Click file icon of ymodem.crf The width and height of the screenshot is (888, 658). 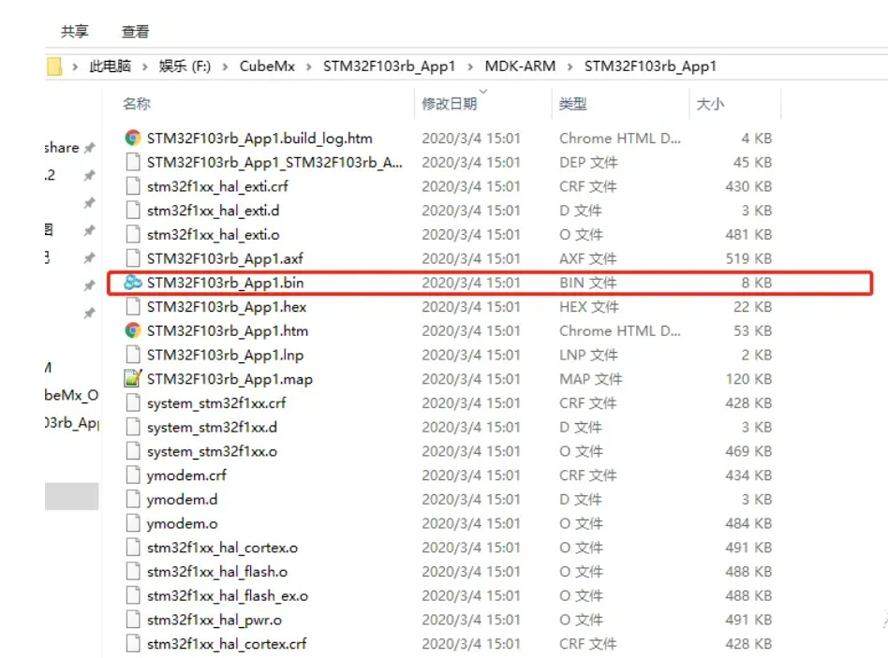click(x=132, y=475)
